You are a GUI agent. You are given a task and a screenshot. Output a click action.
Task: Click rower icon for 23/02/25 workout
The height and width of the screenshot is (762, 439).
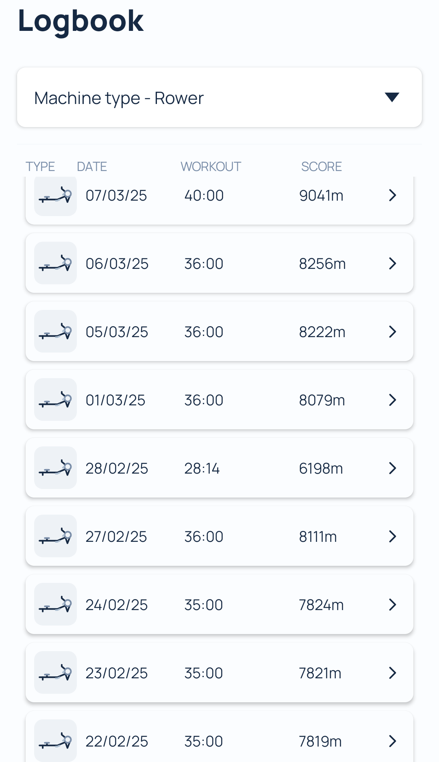point(55,673)
